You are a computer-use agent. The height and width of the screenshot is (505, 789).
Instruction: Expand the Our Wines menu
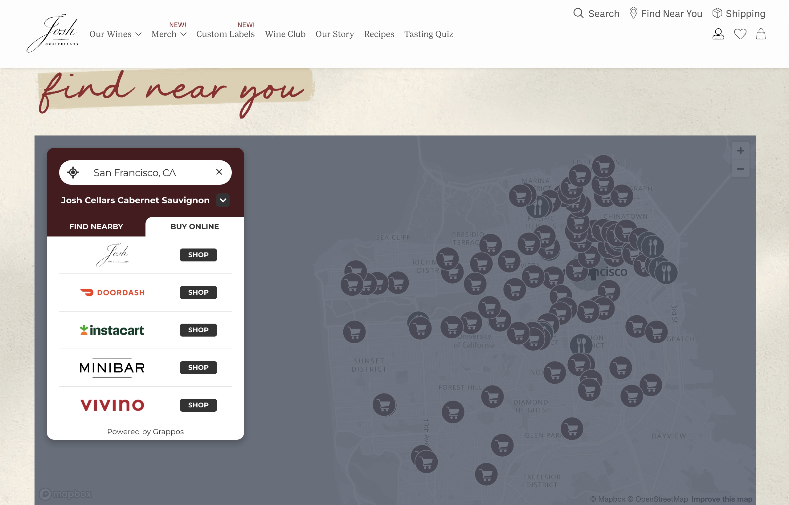pos(115,34)
